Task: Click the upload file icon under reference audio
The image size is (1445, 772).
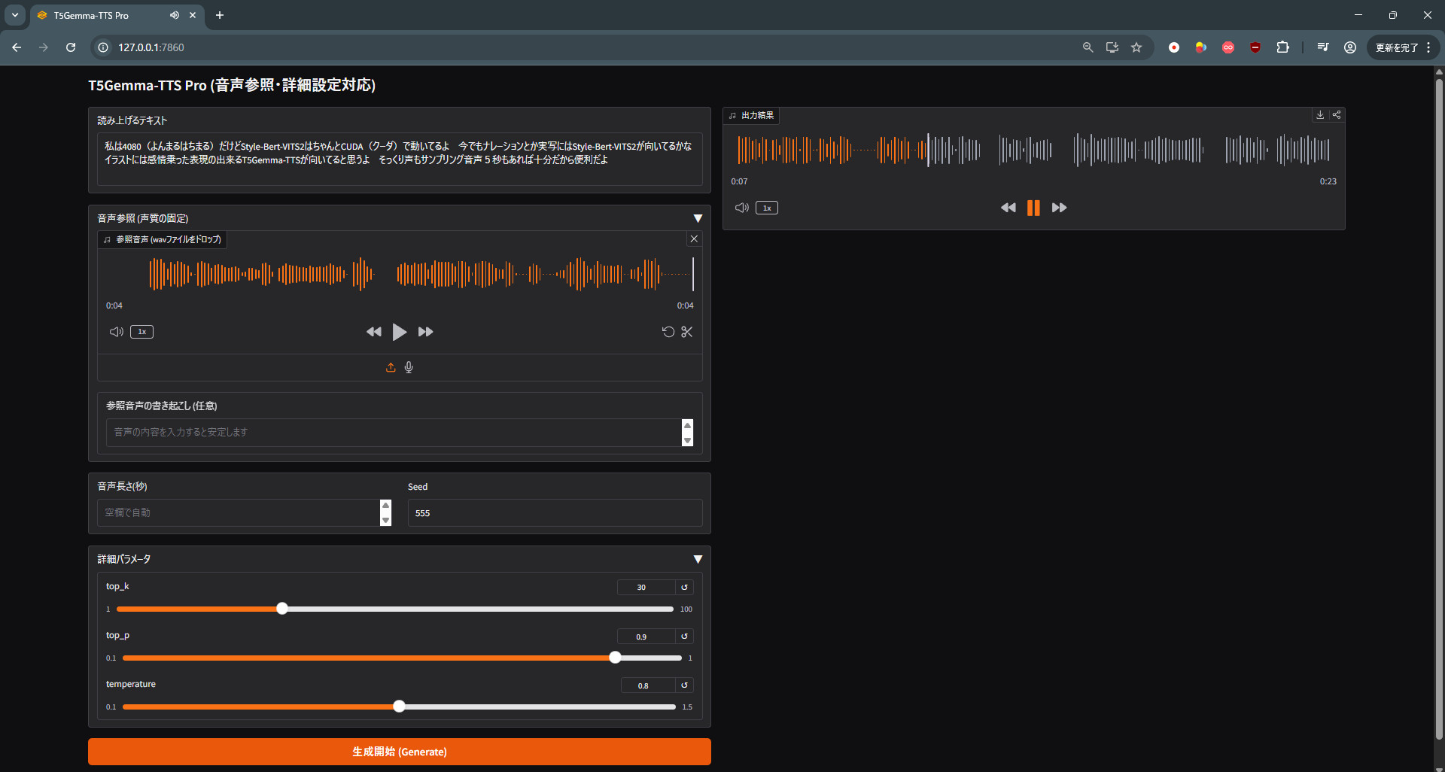Action: [391, 367]
